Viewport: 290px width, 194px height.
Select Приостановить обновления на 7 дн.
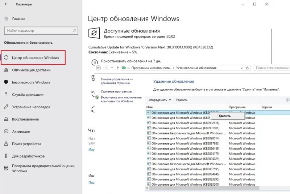click(131, 61)
